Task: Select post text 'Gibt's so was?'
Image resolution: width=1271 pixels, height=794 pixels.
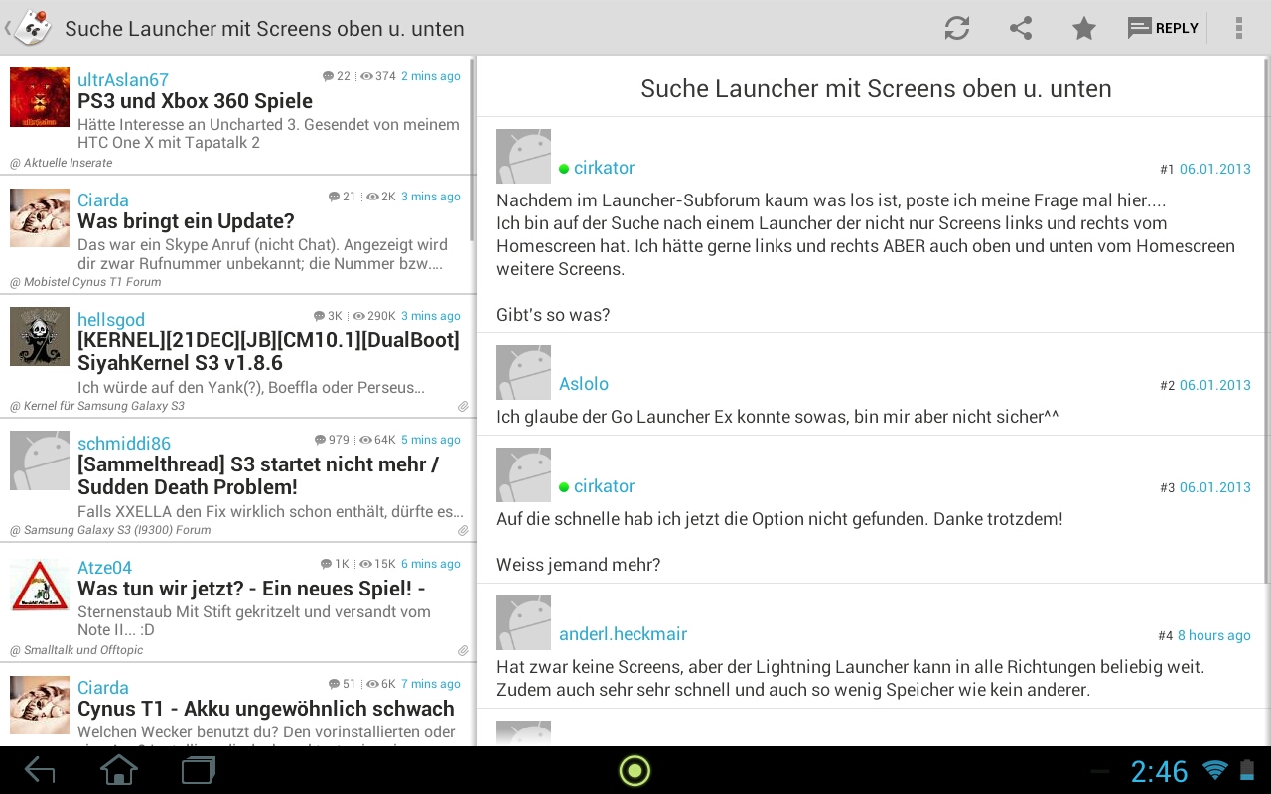Action: coord(553,315)
